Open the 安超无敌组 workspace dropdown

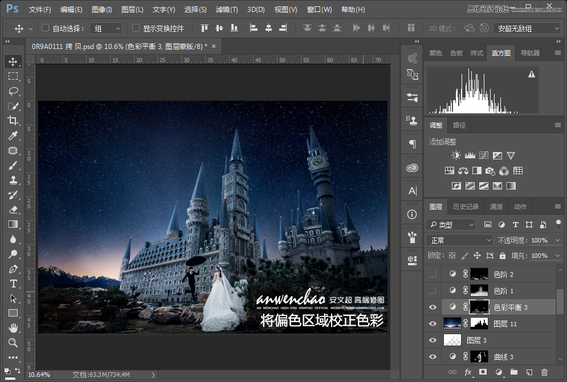pyautogui.click(x=527, y=28)
